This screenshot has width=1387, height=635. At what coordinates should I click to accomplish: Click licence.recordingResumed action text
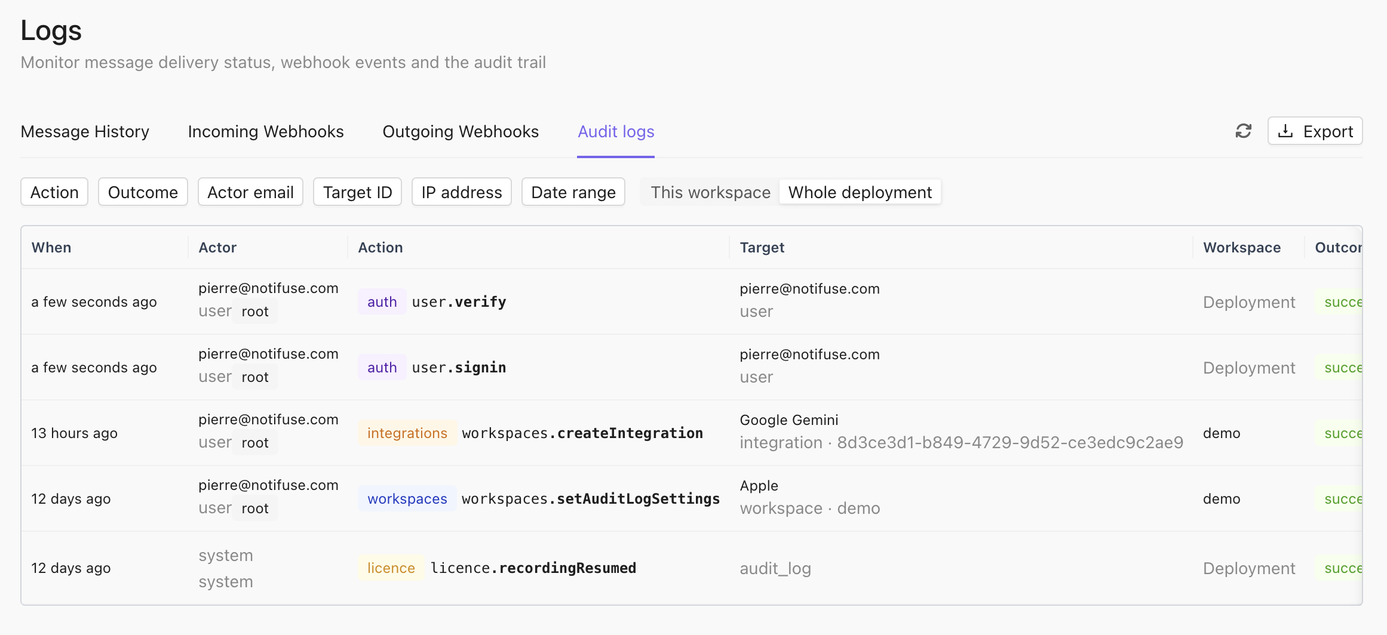(533, 568)
